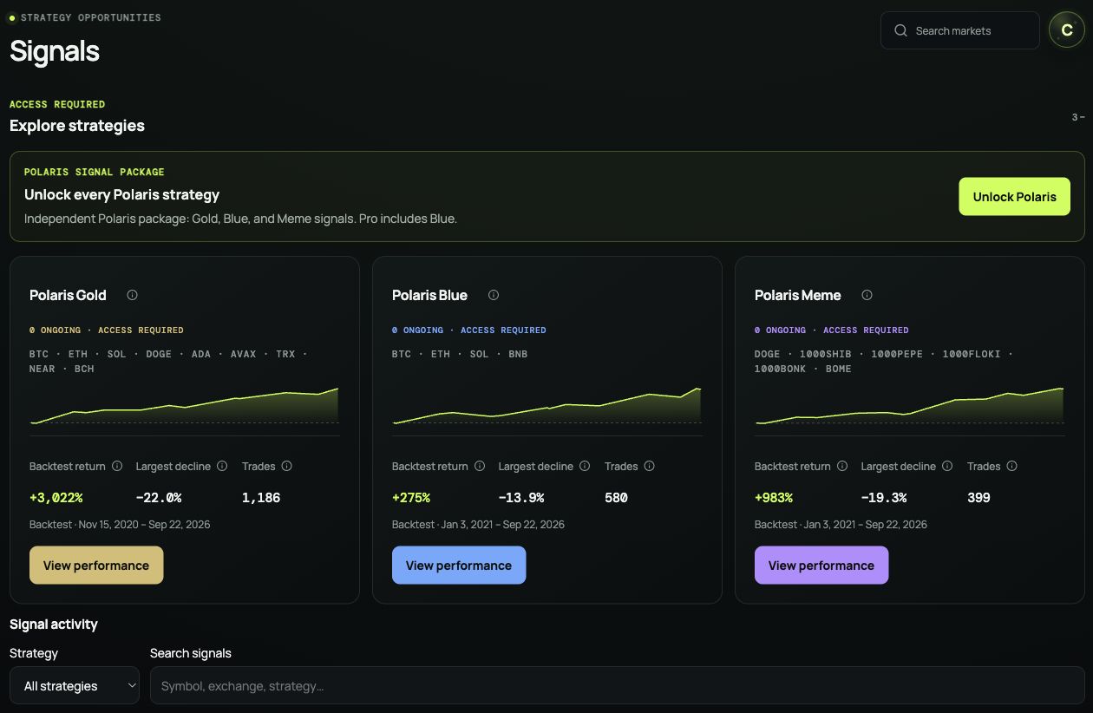Screen dimensions: 1093x713
Task: Click the Polaris Blue performance chart
Action: click(546, 406)
